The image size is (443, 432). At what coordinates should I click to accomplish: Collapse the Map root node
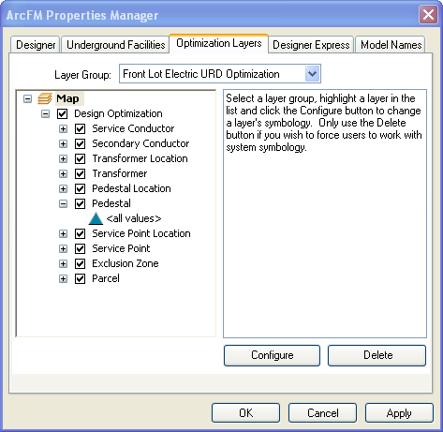click(x=27, y=99)
